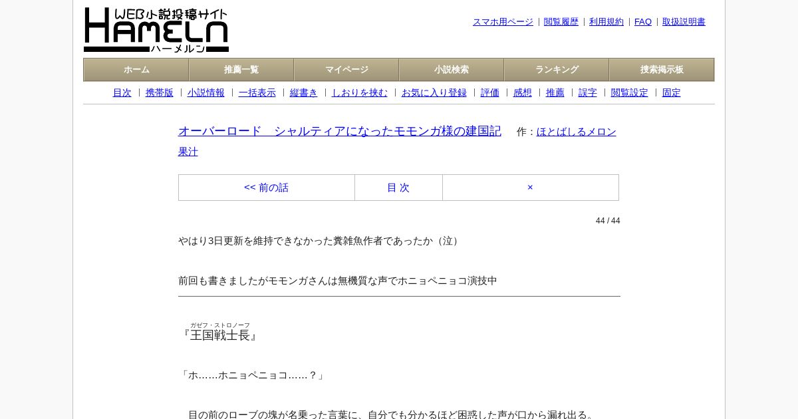The height and width of the screenshot is (419, 798).
Task: Click the line 「ホ……ホニョペニョコ……？」
Action: click(x=253, y=375)
